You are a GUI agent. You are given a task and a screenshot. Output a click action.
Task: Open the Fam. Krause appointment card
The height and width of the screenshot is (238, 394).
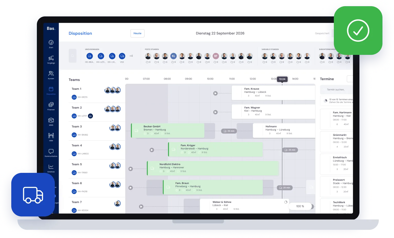click(x=273, y=93)
